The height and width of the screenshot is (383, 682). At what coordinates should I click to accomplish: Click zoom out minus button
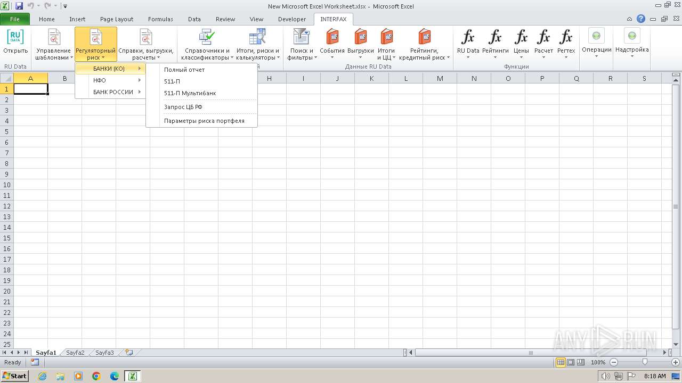(613, 362)
